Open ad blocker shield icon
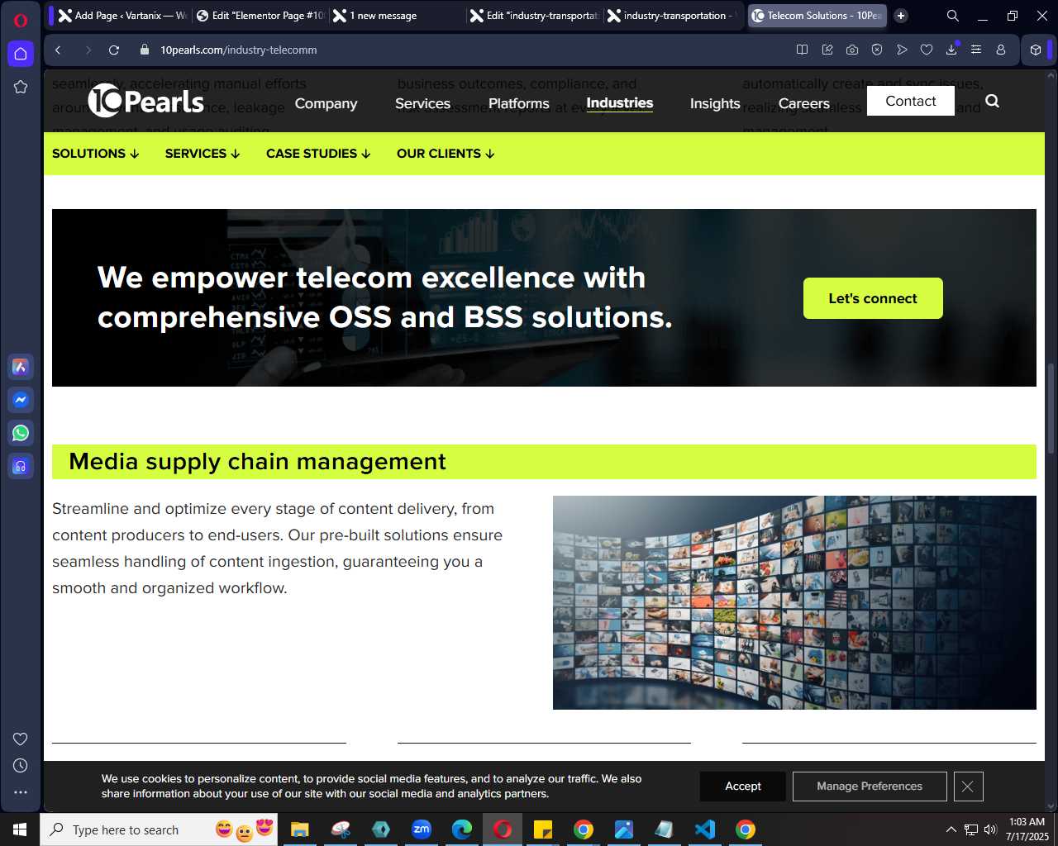 [877, 50]
